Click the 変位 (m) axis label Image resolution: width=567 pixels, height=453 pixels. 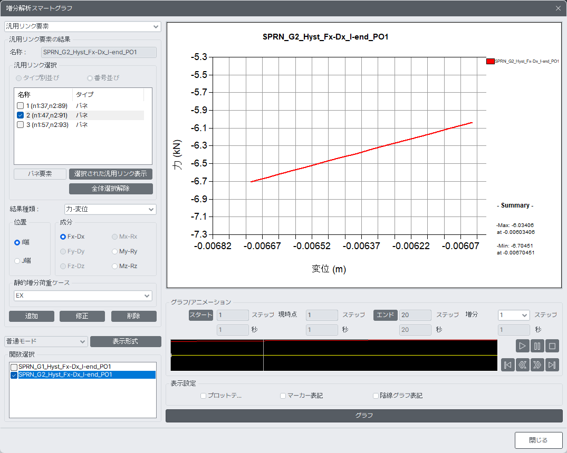click(x=329, y=269)
